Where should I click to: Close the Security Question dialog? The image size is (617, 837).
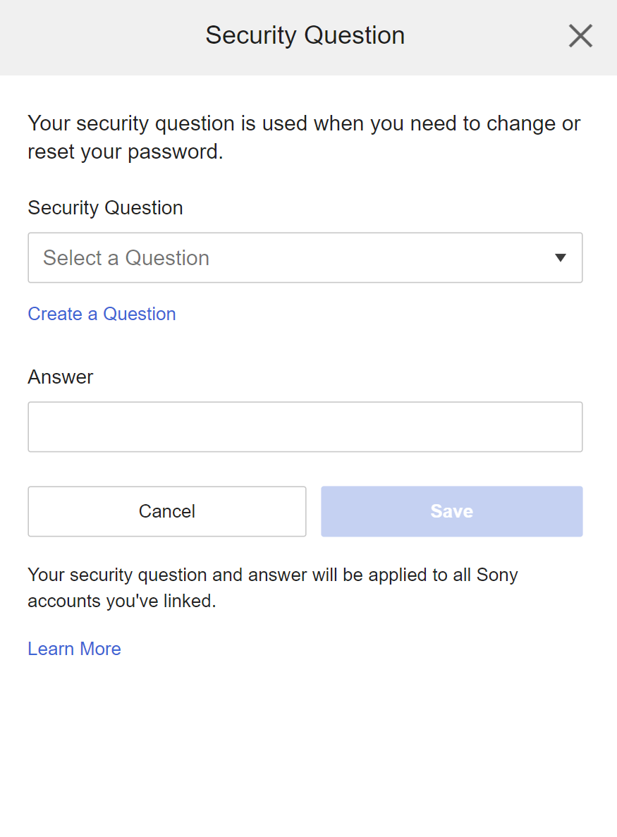tap(580, 35)
